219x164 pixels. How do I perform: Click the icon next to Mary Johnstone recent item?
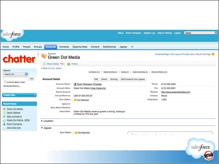click(4, 117)
